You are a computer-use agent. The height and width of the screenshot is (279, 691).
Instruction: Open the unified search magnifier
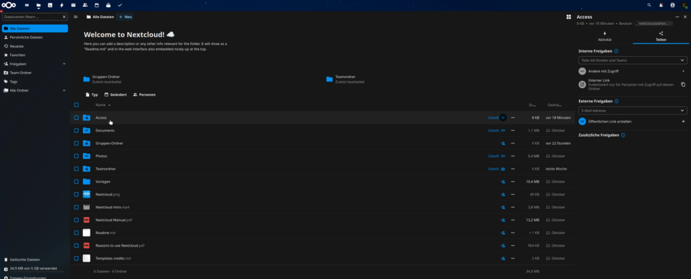pyautogui.click(x=650, y=5)
